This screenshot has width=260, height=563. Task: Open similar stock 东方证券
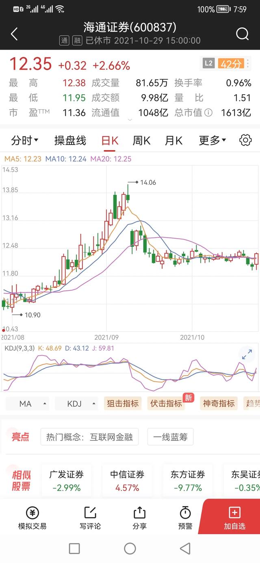click(x=188, y=481)
